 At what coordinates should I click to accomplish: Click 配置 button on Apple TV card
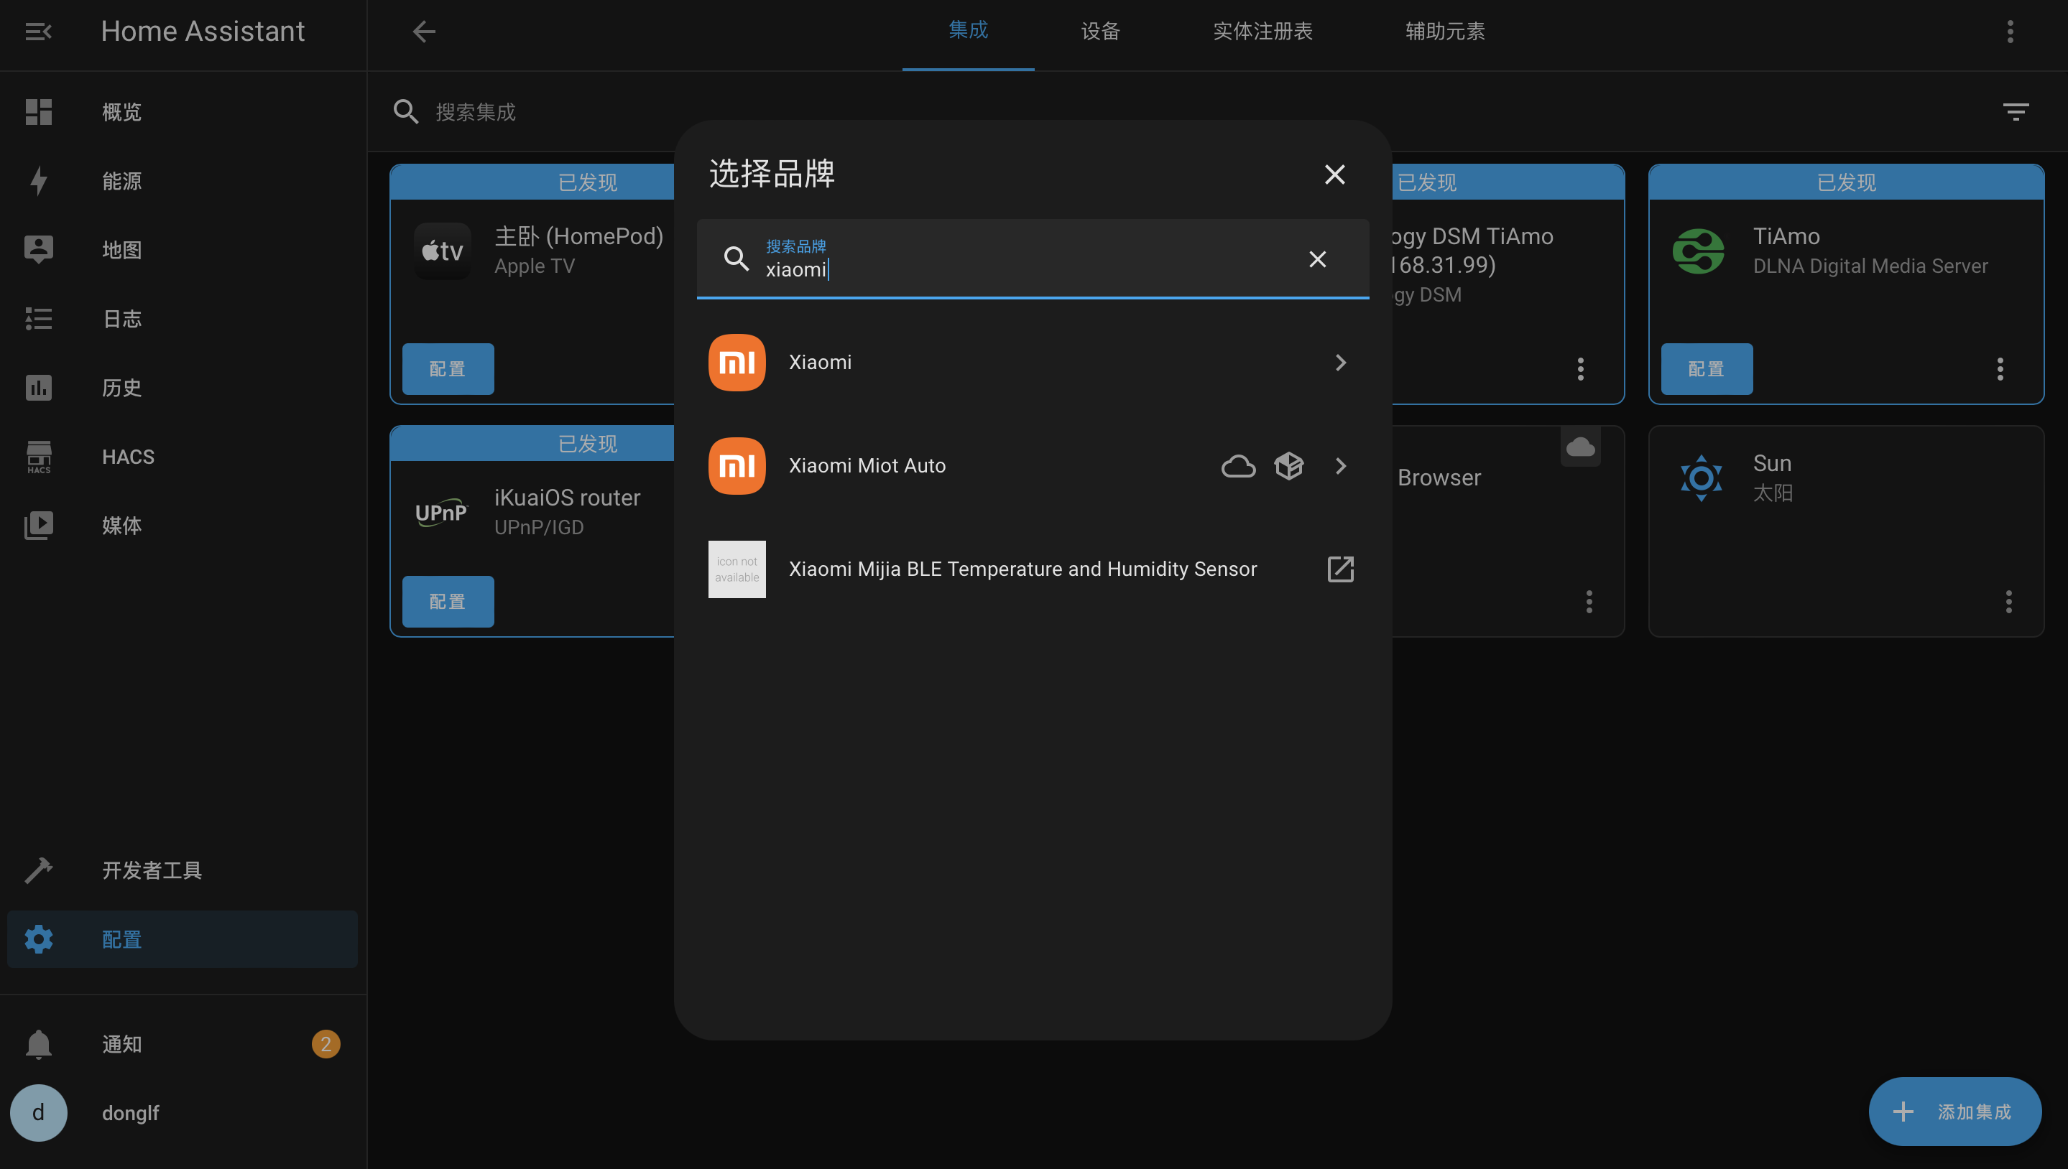(x=448, y=369)
